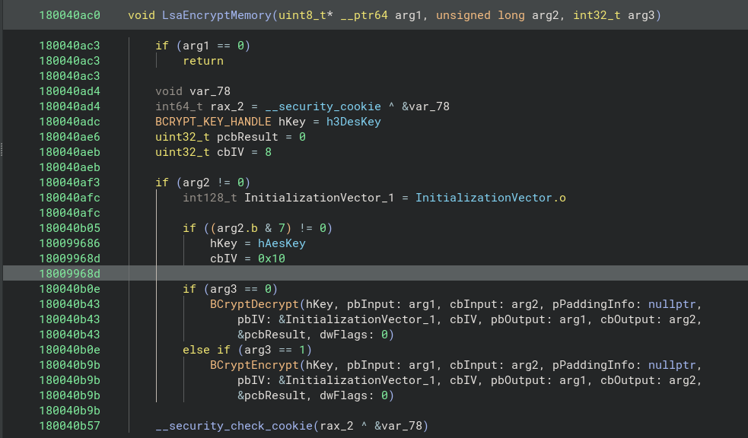Image resolution: width=748 pixels, height=438 pixels.
Task: Select the 'cbIV = 0x10' assignment
Action: [x=247, y=259]
